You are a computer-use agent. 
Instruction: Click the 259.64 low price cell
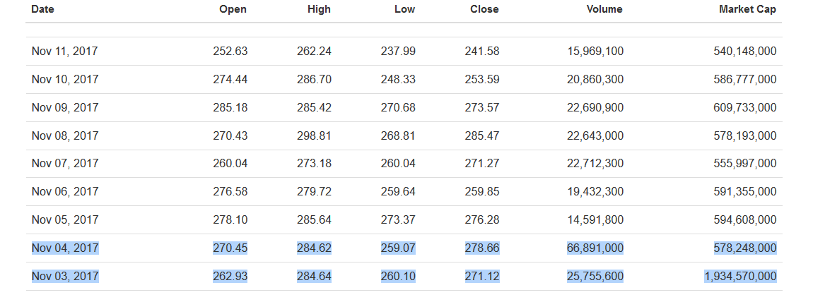click(x=399, y=191)
